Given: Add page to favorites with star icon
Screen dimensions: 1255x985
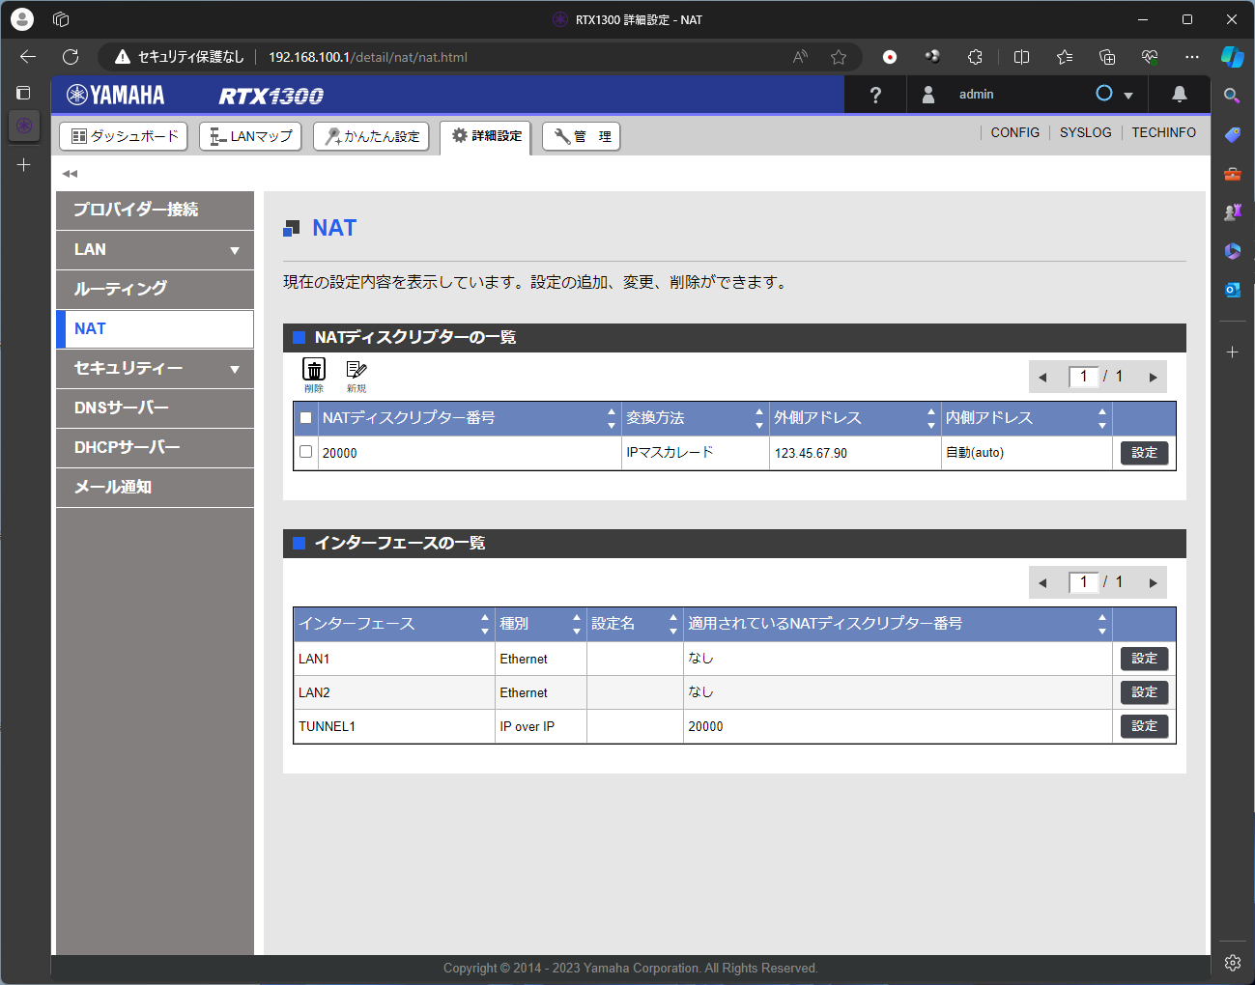Looking at the screenshot, I should tap(839, 57).
